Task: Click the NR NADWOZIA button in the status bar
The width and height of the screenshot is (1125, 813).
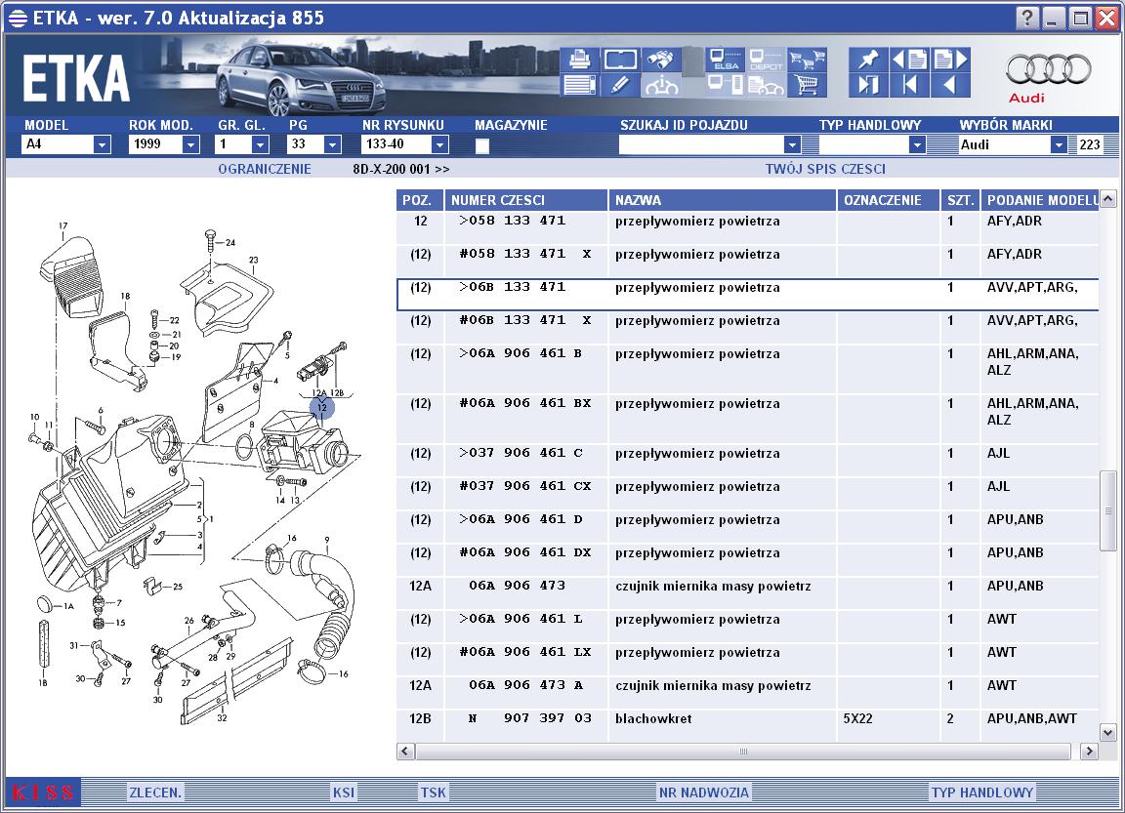Action: coord(704,793)
